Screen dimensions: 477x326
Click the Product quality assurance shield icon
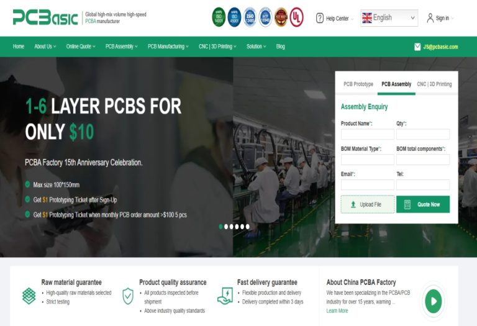tap(128, 296)
